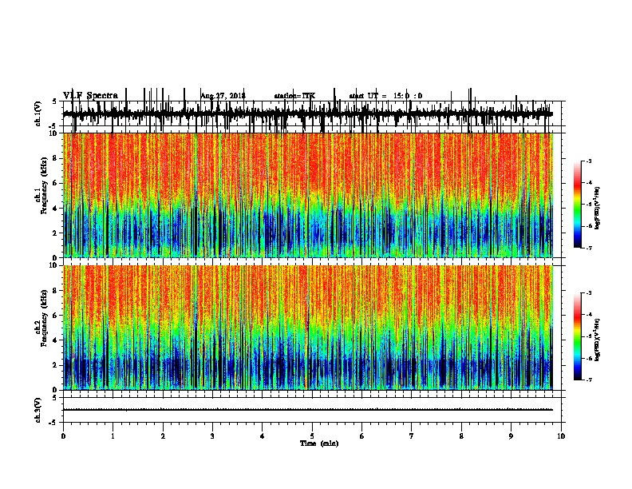Click the '8' kHz tick on ch.1 spectrogram
This screenshot has width=632, height=489.
click(x=56, y=158)
